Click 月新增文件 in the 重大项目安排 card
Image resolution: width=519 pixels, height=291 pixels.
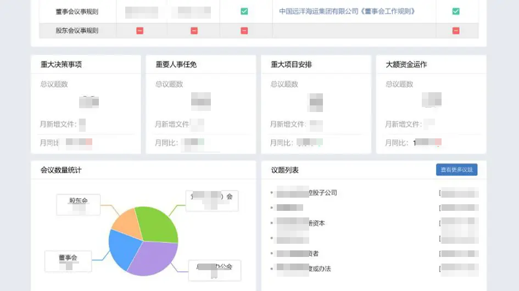(x=288, y=124)
